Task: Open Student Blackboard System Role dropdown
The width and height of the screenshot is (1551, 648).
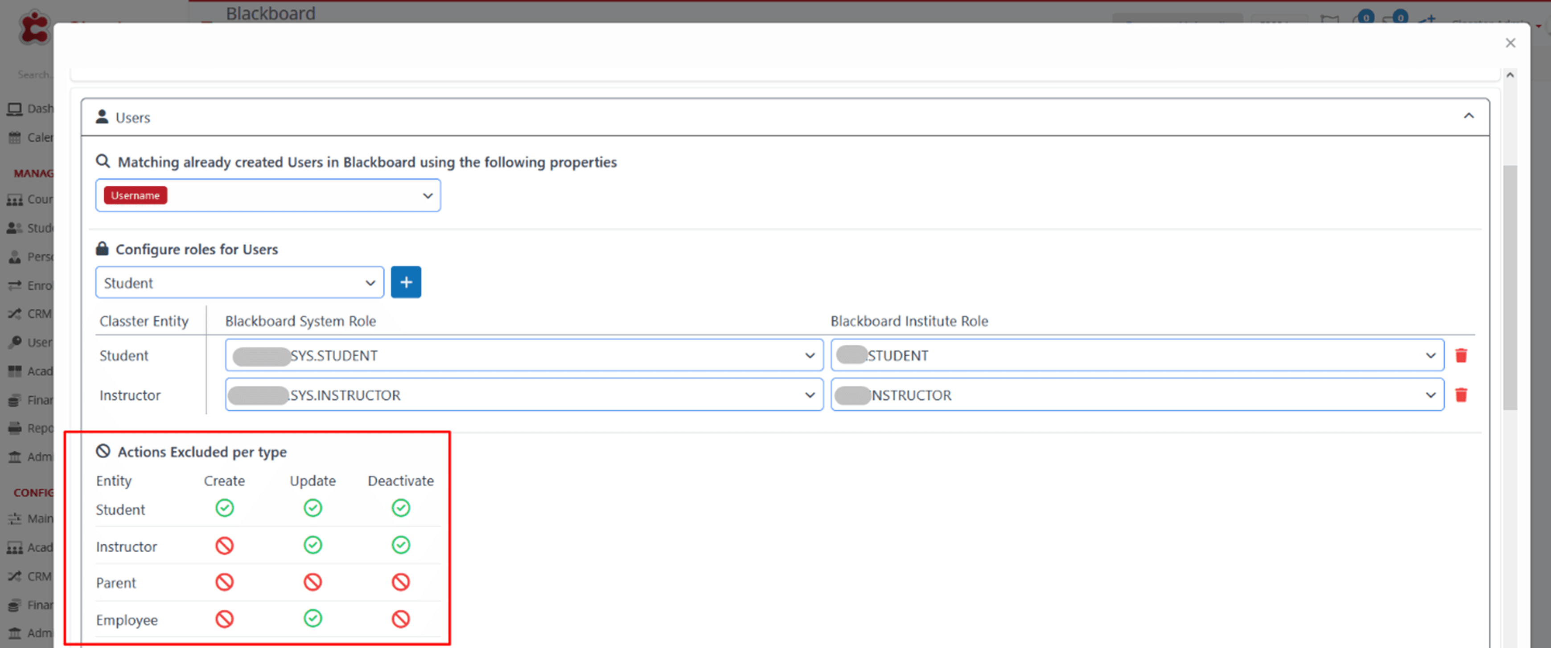Action: pos(524,355)
